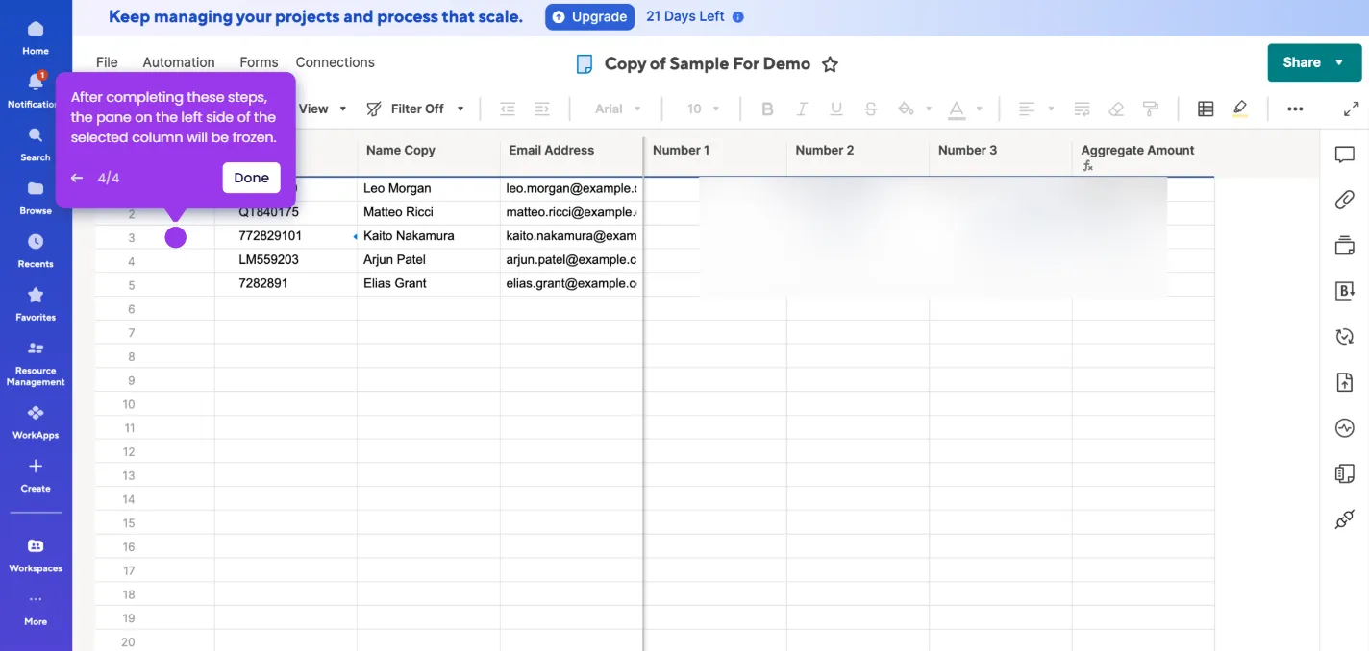Go back using the tooltip arrow

coord(77,178)
